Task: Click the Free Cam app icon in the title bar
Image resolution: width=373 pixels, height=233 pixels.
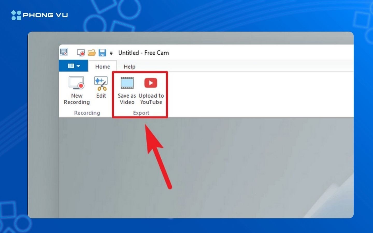Action: click(x=64, y=52)
